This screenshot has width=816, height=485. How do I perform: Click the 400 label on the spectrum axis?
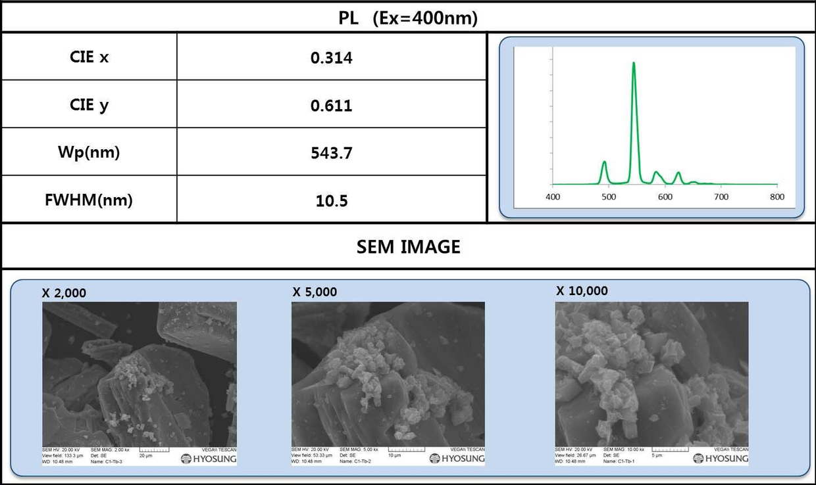(x=553, y=196)
